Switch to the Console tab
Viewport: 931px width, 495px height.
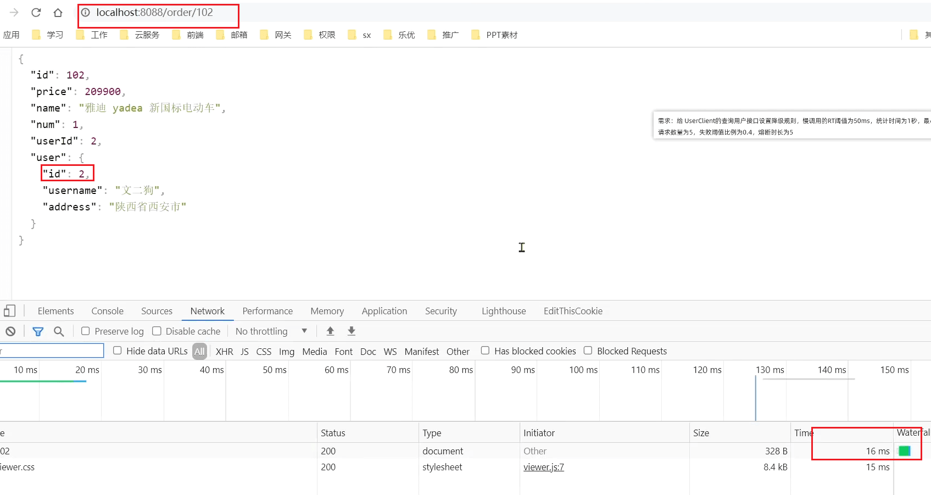tap(107, 311)
